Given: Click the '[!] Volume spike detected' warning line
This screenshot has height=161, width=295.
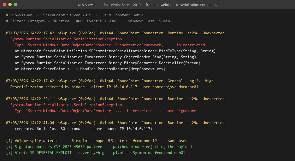Looking at the screenshot, I should click(96, 141).
